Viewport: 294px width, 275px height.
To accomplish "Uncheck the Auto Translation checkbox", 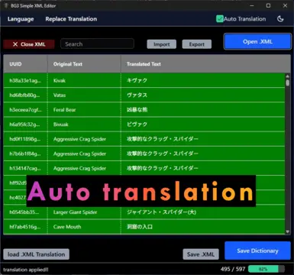I will (220, 19).
